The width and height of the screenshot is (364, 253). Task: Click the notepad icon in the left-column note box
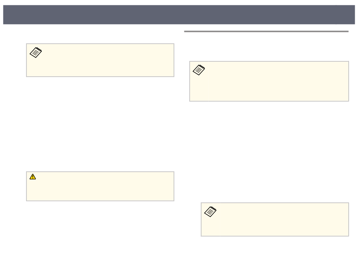coord(36,53)
